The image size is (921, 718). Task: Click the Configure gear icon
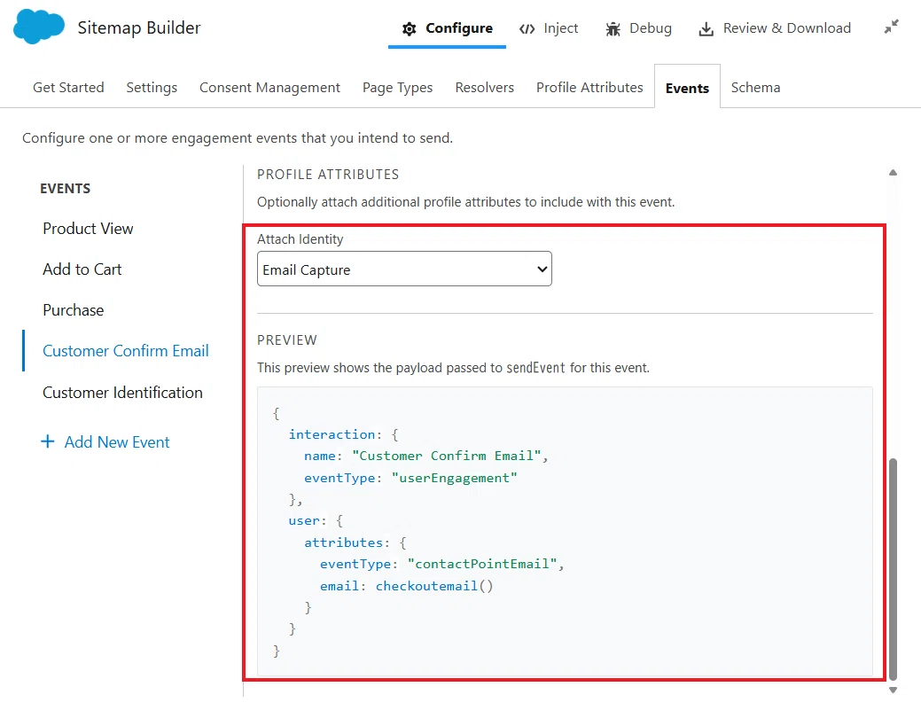click(x=409, y=28)
